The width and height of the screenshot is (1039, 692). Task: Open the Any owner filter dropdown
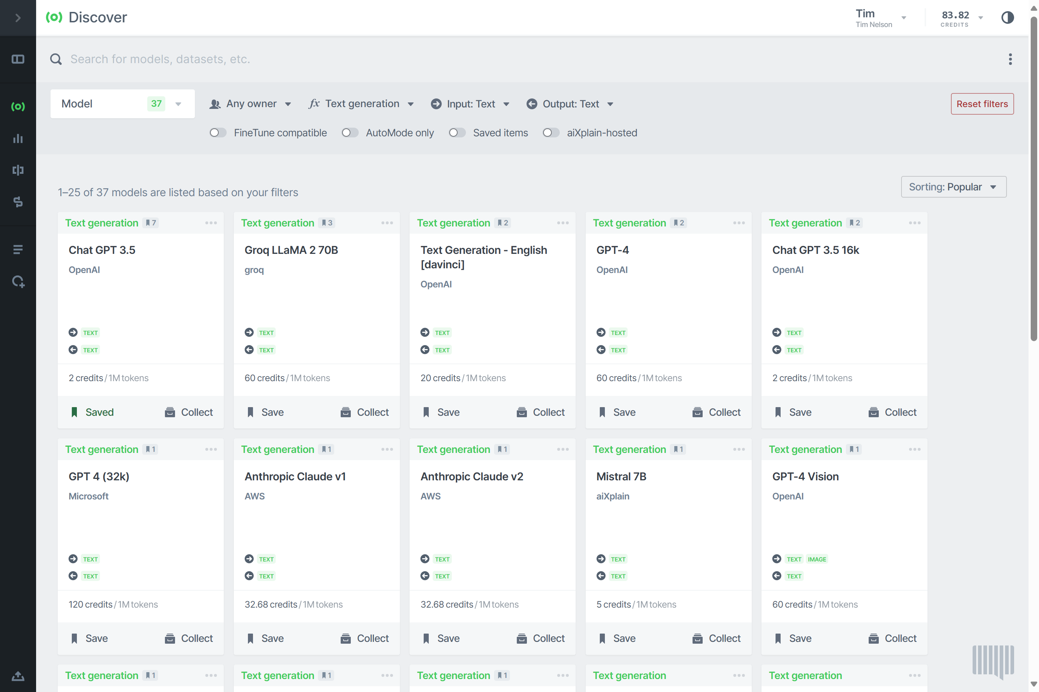[x=250, y=104]
